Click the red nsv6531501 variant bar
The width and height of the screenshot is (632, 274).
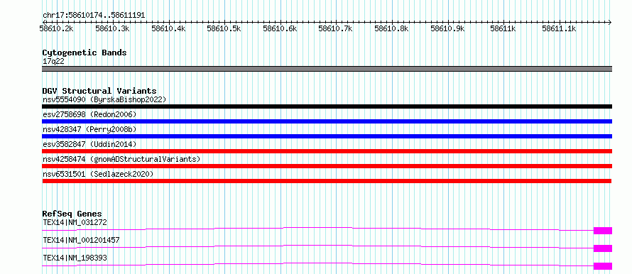(327, 181)
